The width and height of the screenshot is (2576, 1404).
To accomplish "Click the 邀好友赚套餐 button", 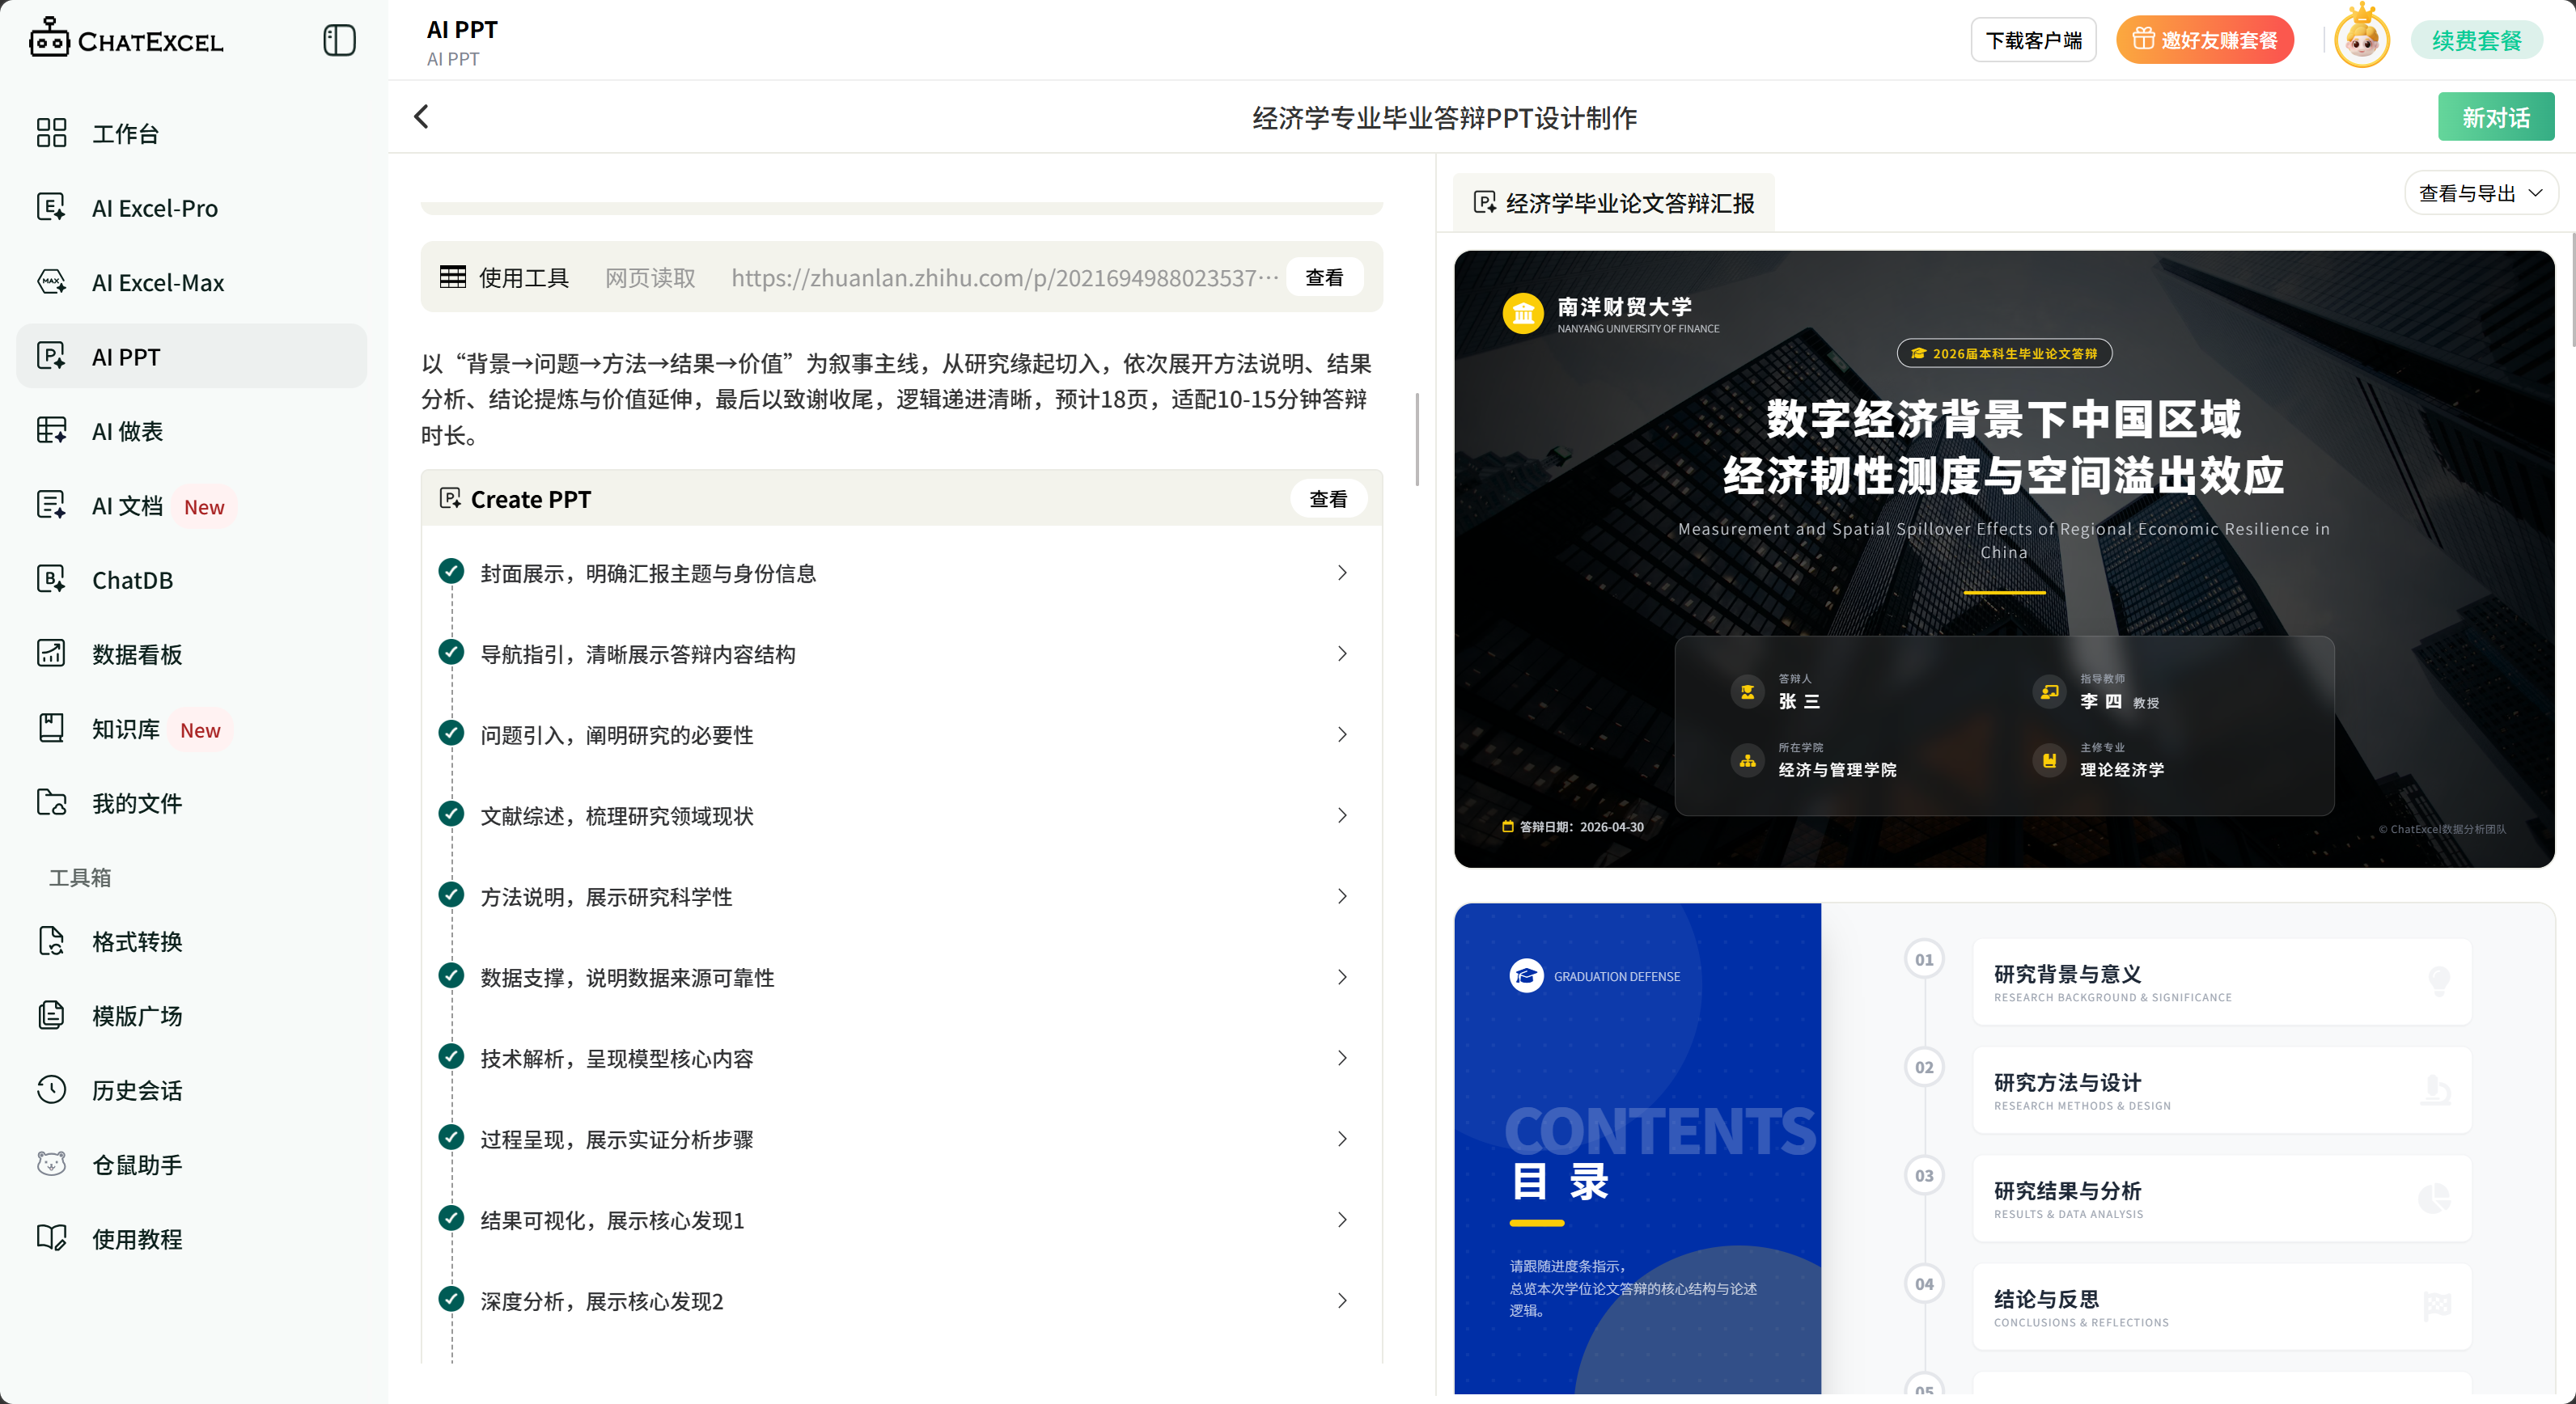I will (2204, 40).
